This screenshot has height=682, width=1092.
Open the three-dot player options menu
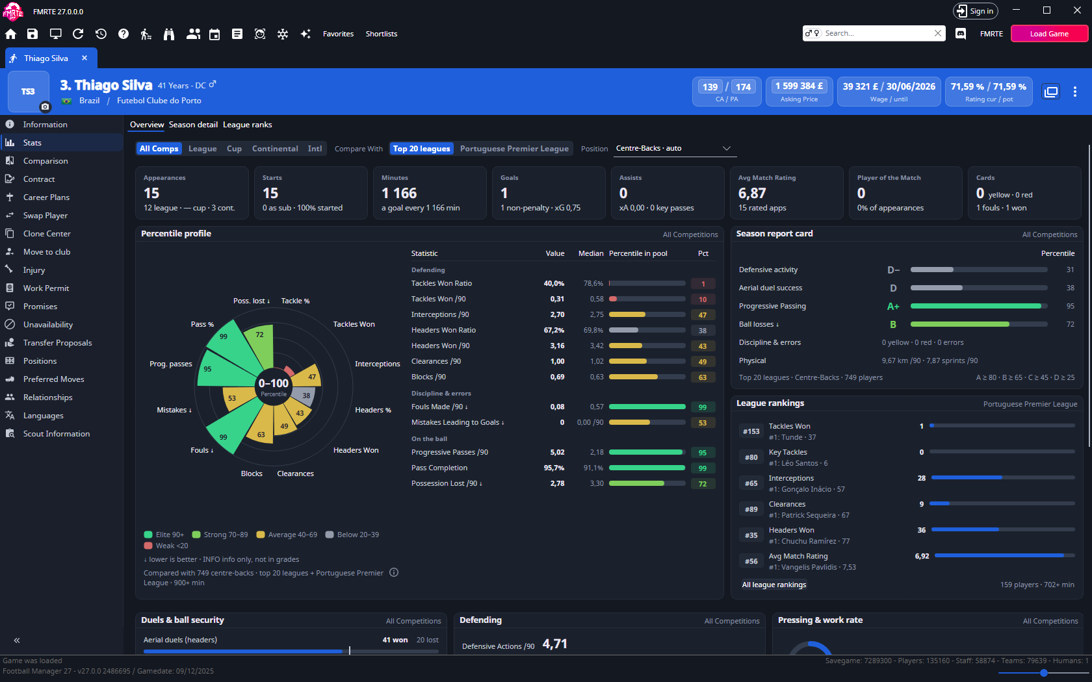point(1075,92)
